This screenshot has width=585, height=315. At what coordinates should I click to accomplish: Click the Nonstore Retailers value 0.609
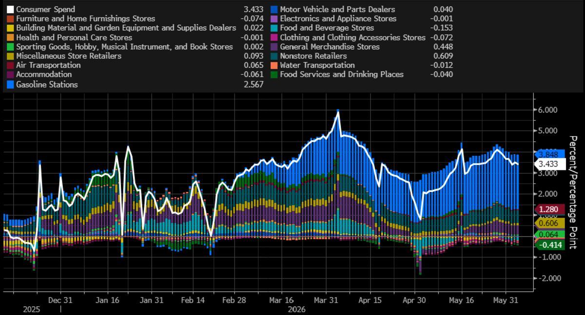point(443,56)
